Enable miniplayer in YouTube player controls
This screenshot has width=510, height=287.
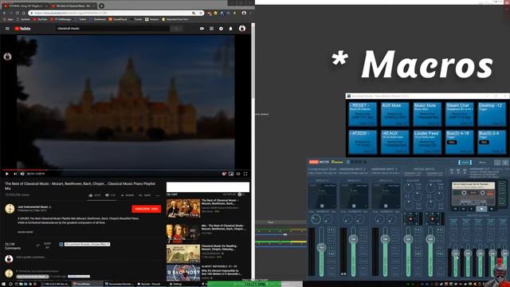231,174
